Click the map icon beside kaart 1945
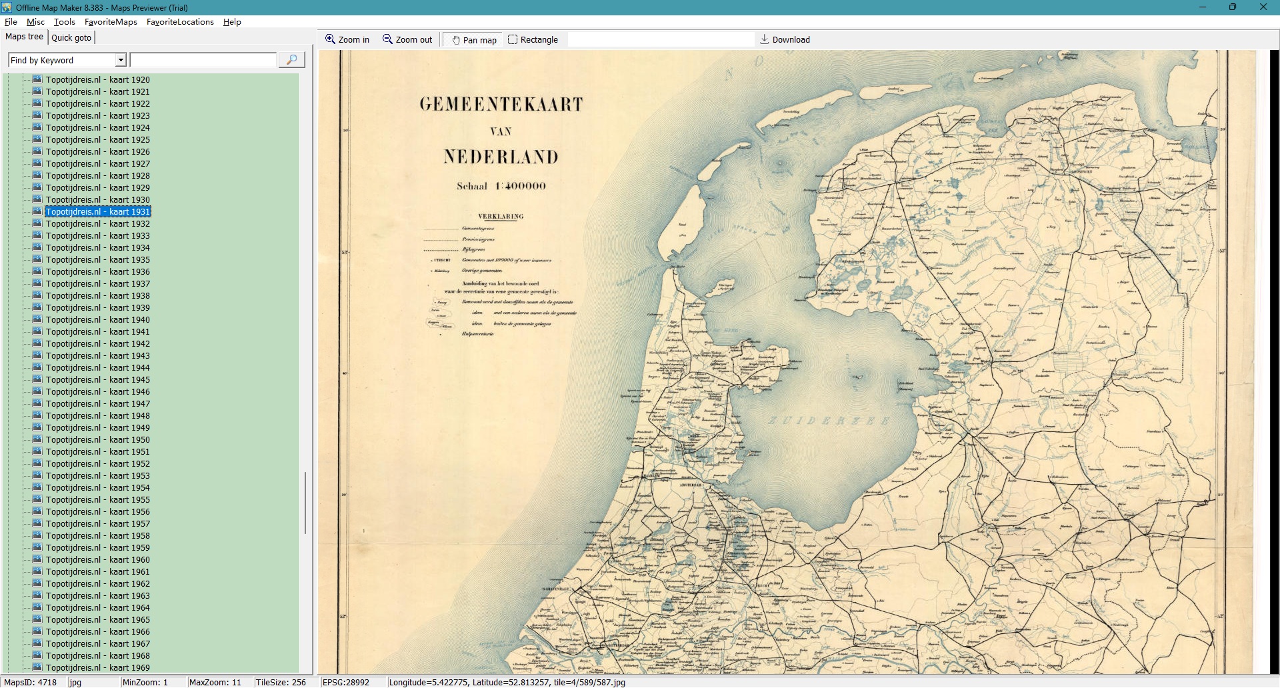The image size is (1280, 688). pos(37,379)
